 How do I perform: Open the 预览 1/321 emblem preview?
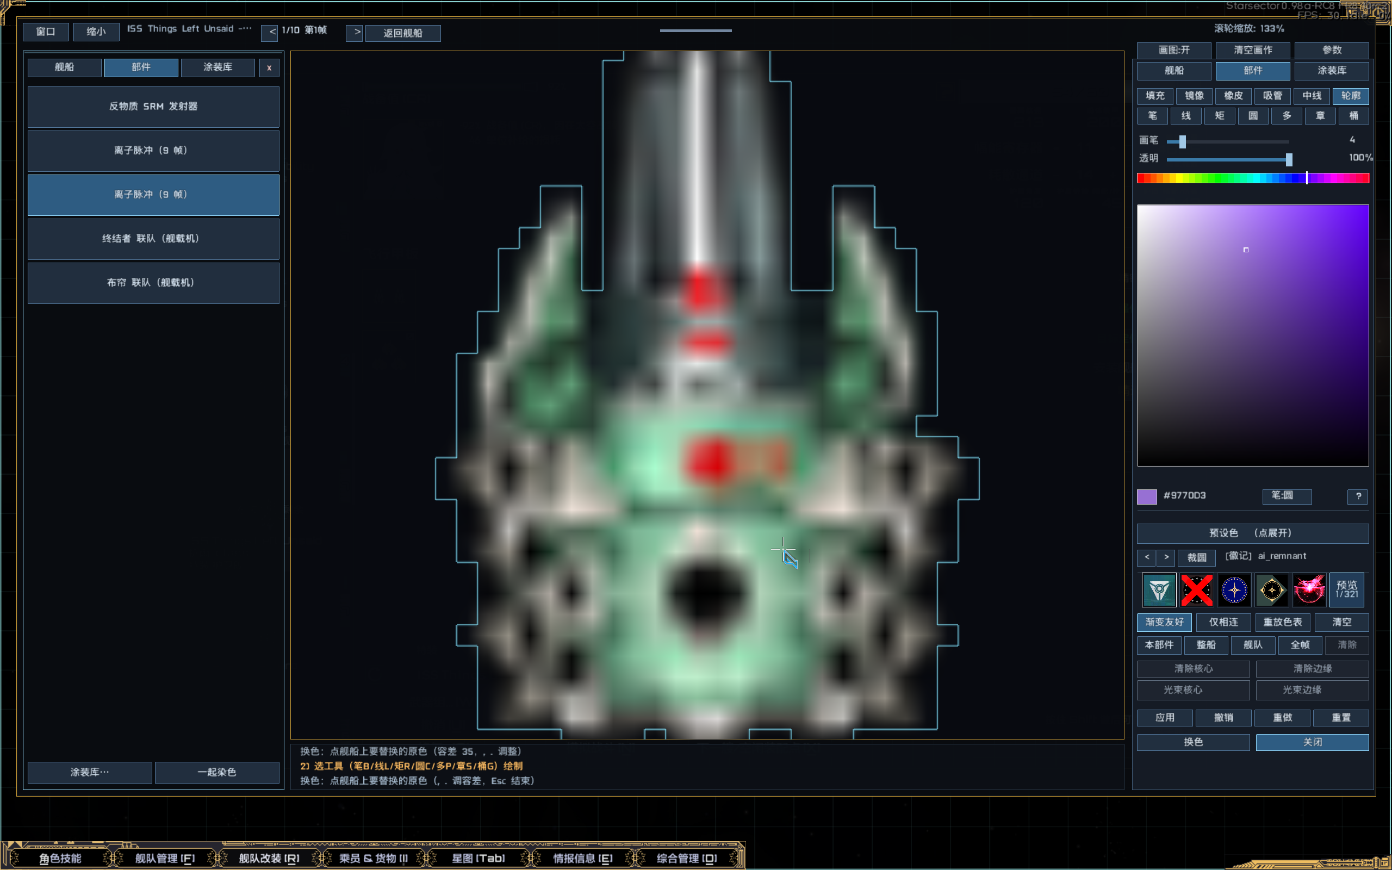1346,590
